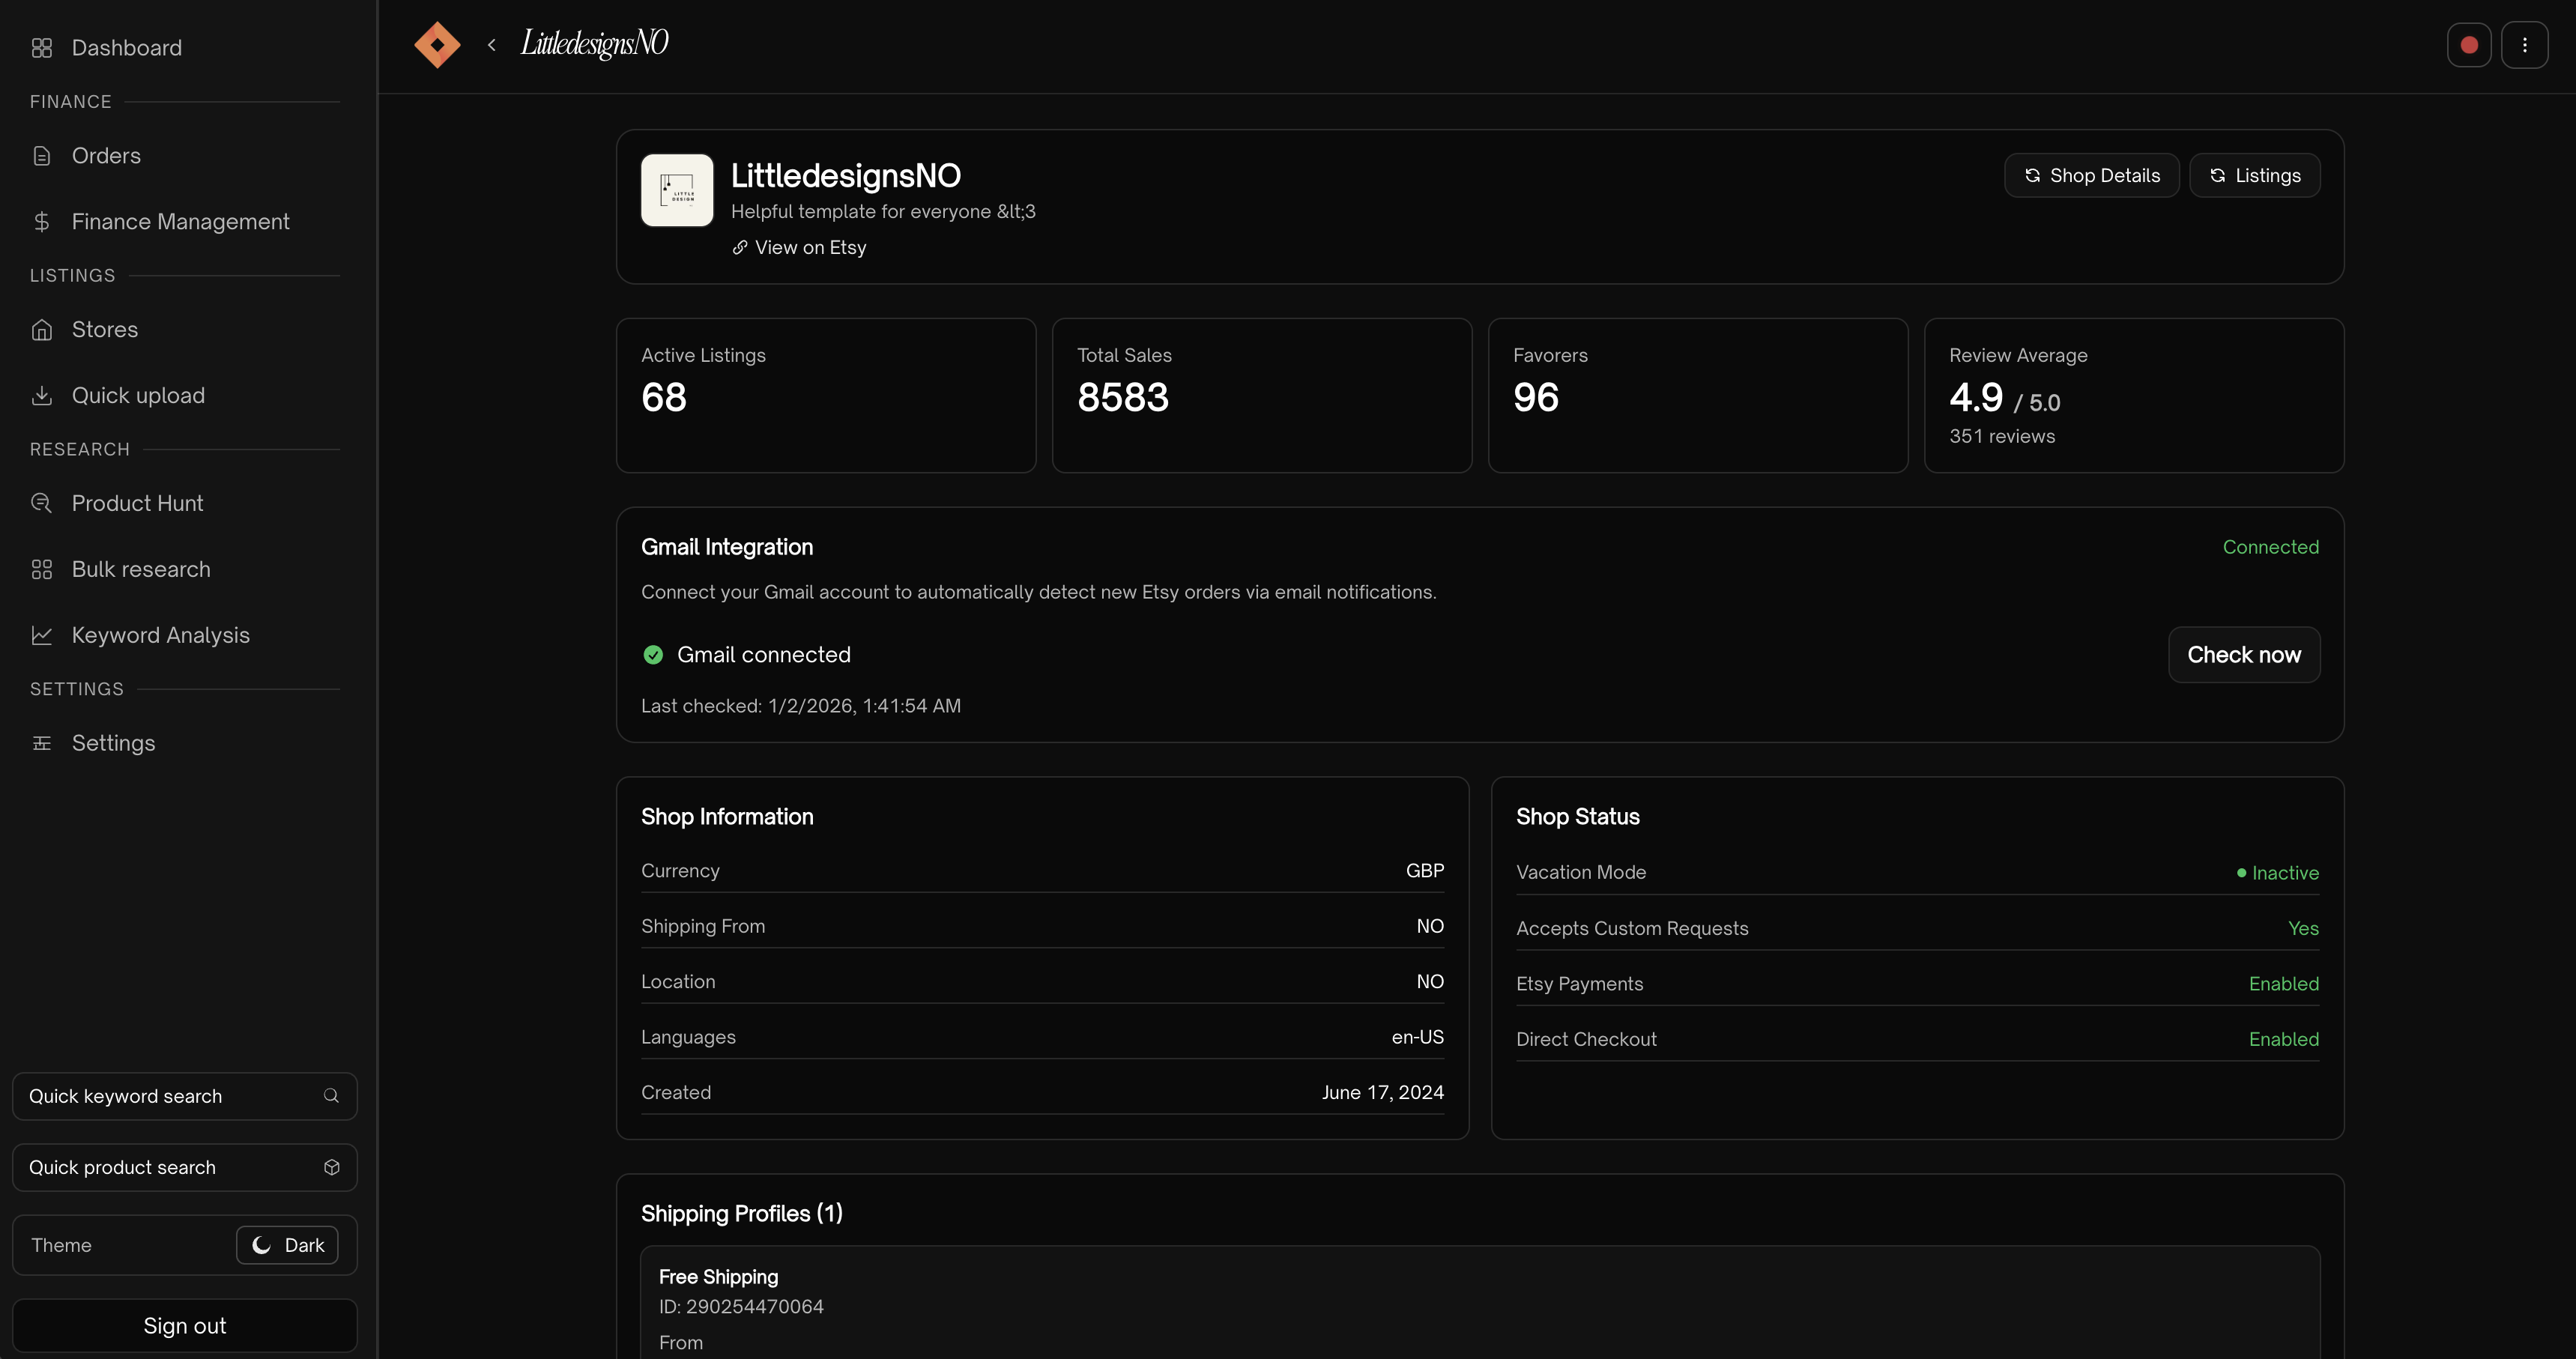This screenshot has height=1359, width=2576.
Task: Click the Quick keyword search field
Action: 170,1096
